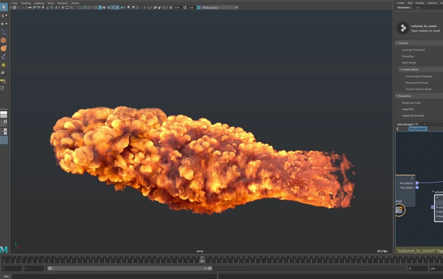Close the bifrostGraph1 tab
Screen dimensions: 443x279
click(417, 124)
